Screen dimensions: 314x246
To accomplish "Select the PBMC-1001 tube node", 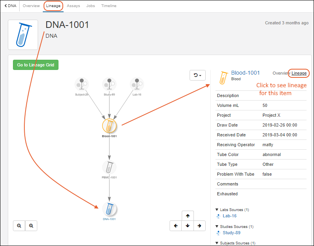I will pos(110,167).
